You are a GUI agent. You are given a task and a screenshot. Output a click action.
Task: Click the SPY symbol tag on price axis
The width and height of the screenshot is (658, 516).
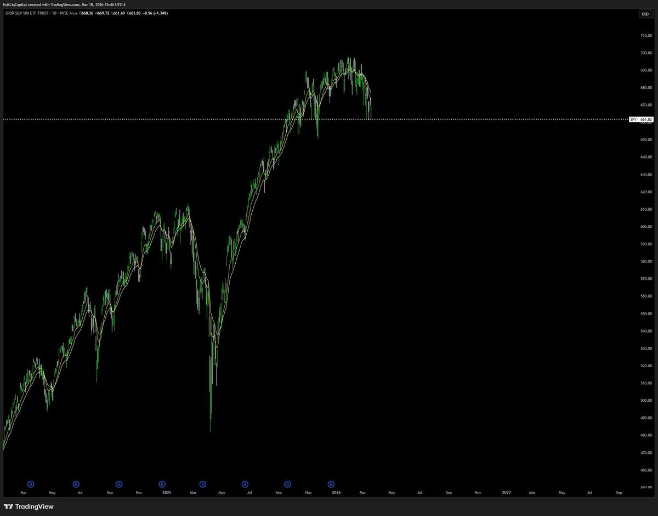tap(633, 119)
